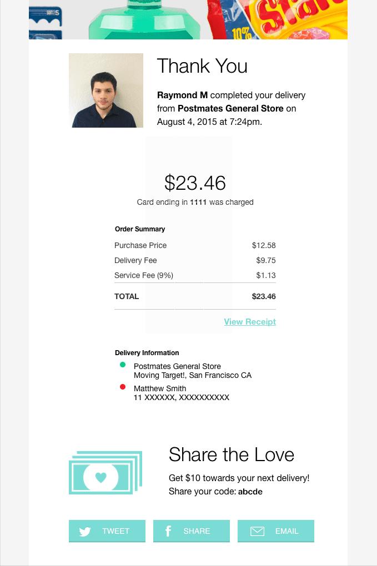Click the $23.46 charged amount heading
This screenshot has height=566, width=377.
pos(195,183)
